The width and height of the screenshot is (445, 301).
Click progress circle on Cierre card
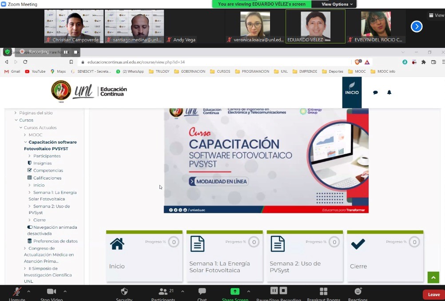(x=414, y=242)
